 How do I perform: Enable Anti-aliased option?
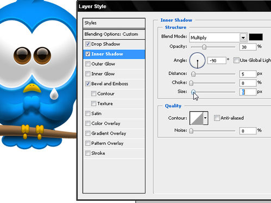(217, 118)
